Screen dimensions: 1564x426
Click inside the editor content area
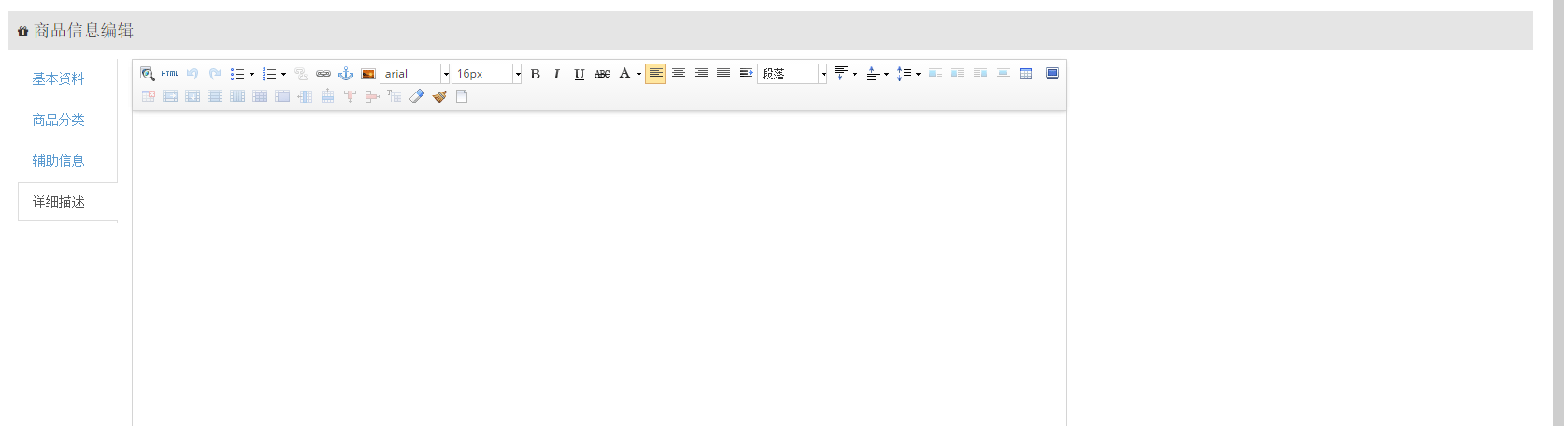point(598,269)
